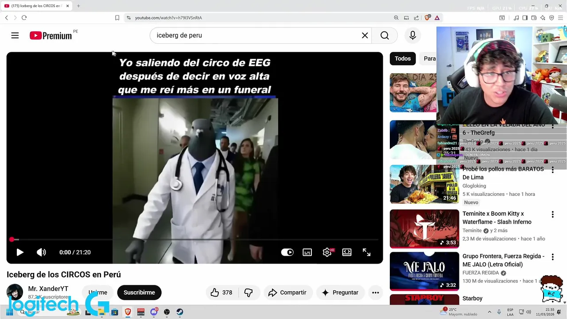Open Brave Wallet icon
This screenshot has width=567, height=319.
[534, 18]
